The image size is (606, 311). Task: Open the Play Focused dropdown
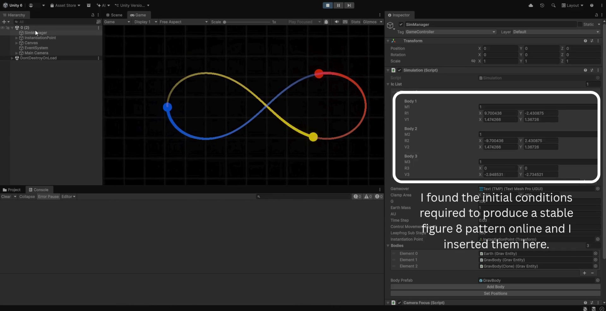[304, 22]
